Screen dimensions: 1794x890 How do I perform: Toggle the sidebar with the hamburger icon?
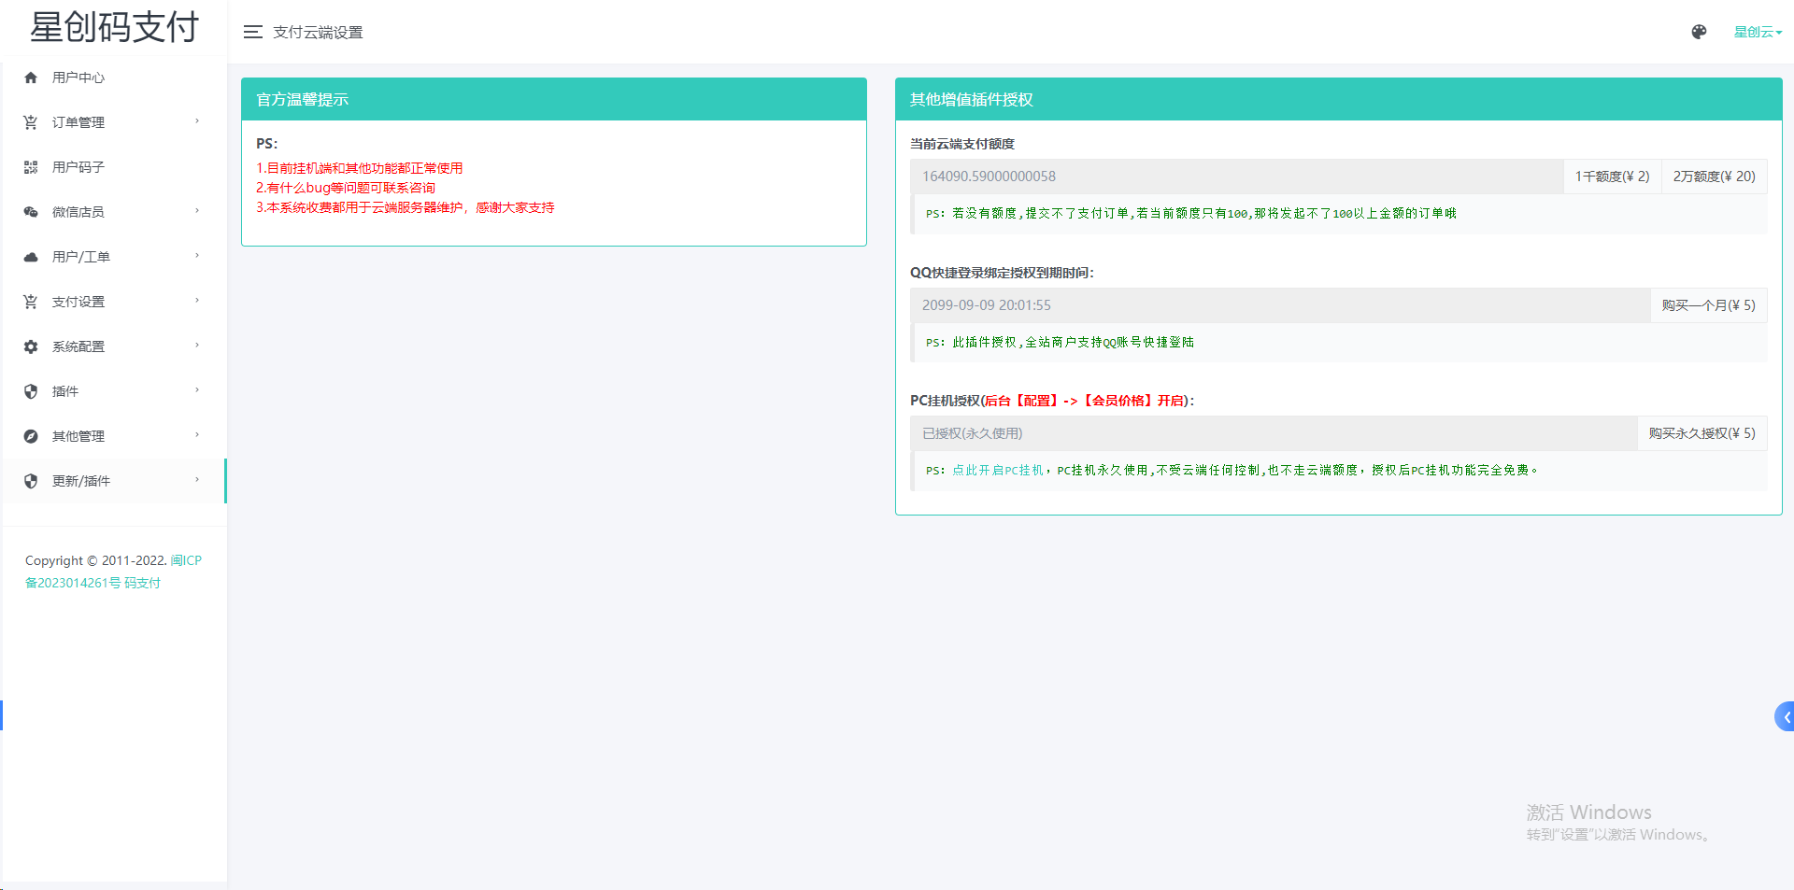(x=252, y=32)
